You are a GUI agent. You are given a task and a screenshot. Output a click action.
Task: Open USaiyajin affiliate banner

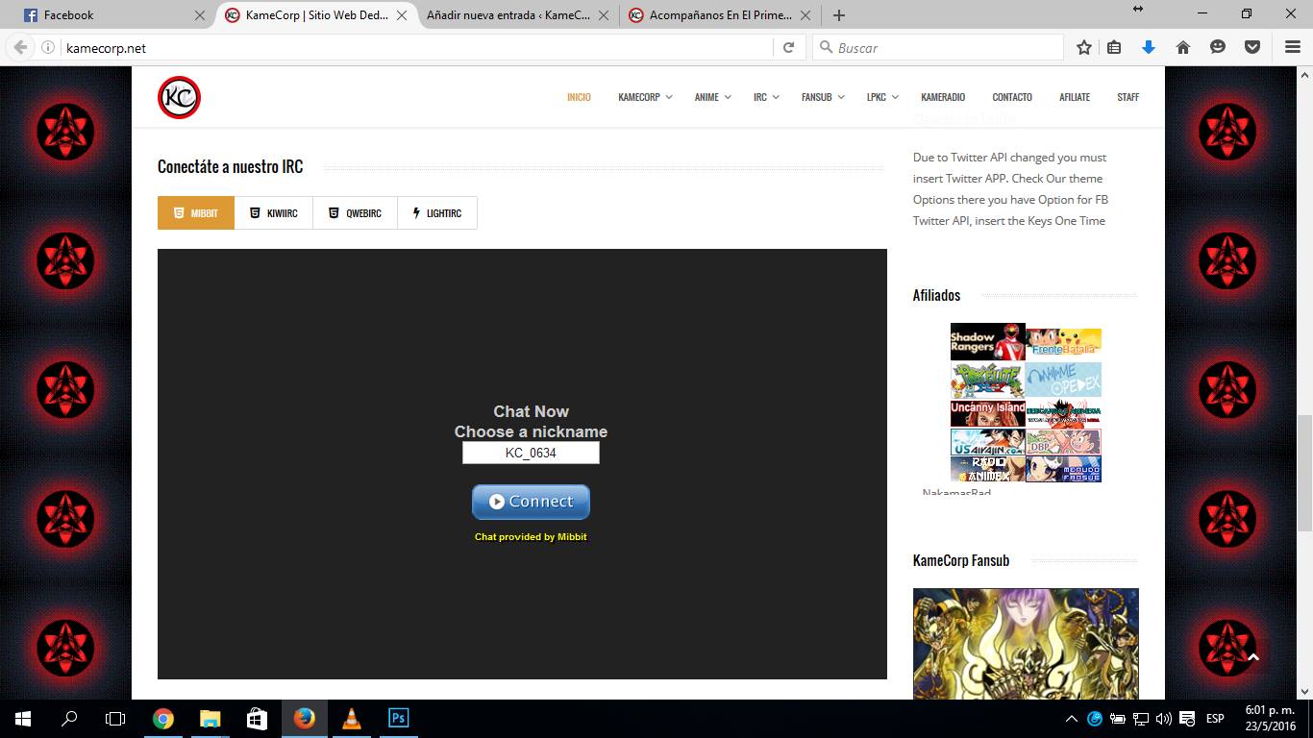click(988, 442)
